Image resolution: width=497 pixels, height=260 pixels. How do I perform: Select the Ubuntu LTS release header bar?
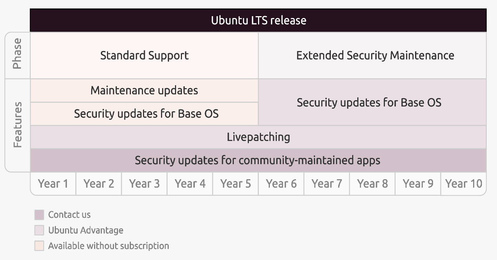(x=258, y=20)
